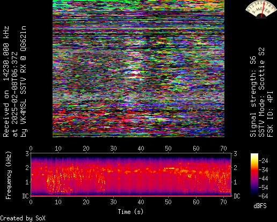Image resolution: width=277 pixels, height=222 pixels.
Task: Click the -64 label on color scale
Action: (x=264, y=196)
